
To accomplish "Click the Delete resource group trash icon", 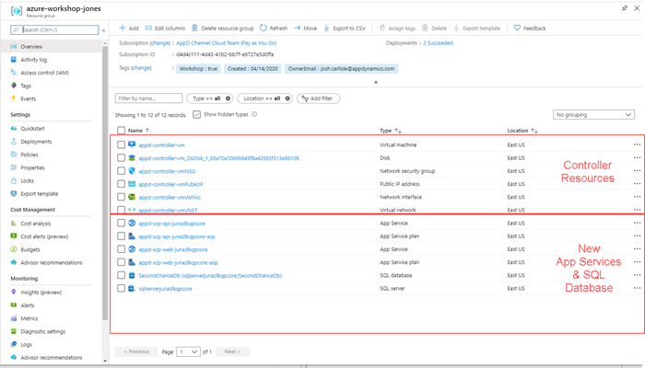I will click(x=194, y=28).
